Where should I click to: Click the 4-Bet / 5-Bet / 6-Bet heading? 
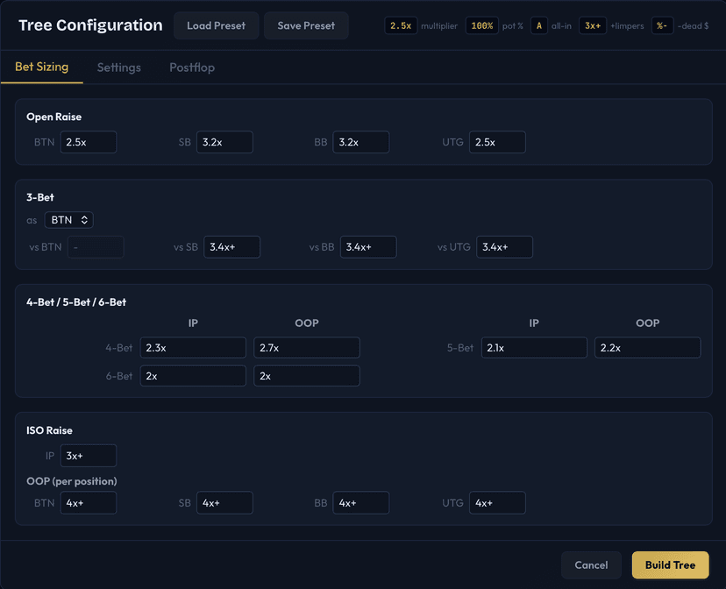click(76, 302)
